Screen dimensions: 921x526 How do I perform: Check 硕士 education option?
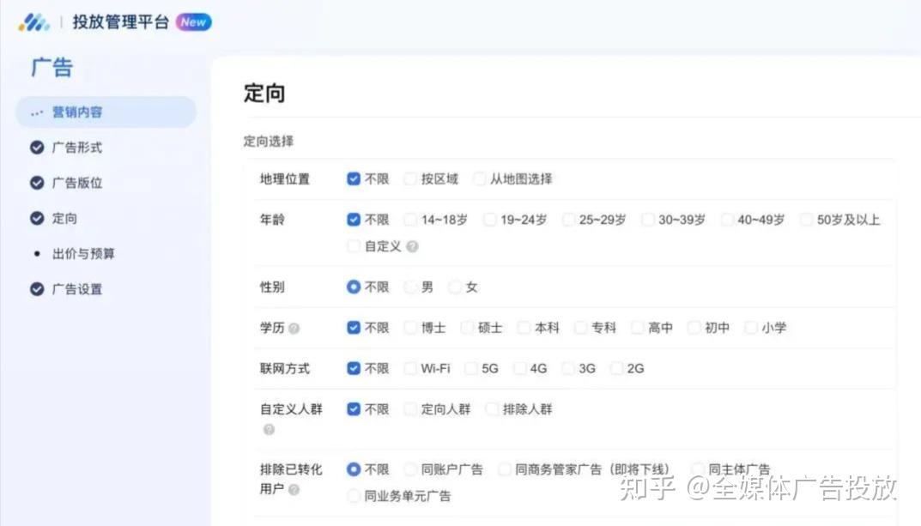[467, 328]
